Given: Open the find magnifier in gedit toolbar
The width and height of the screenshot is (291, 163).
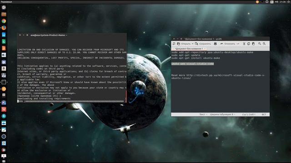Looking at the screenshot, I should click(260, 44).
